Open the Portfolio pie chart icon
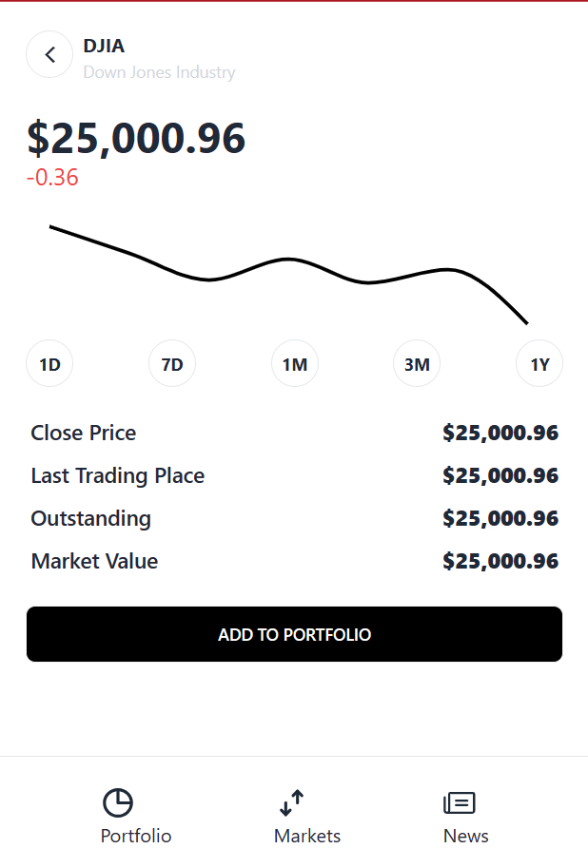588x868 pixels. point(119,802)
